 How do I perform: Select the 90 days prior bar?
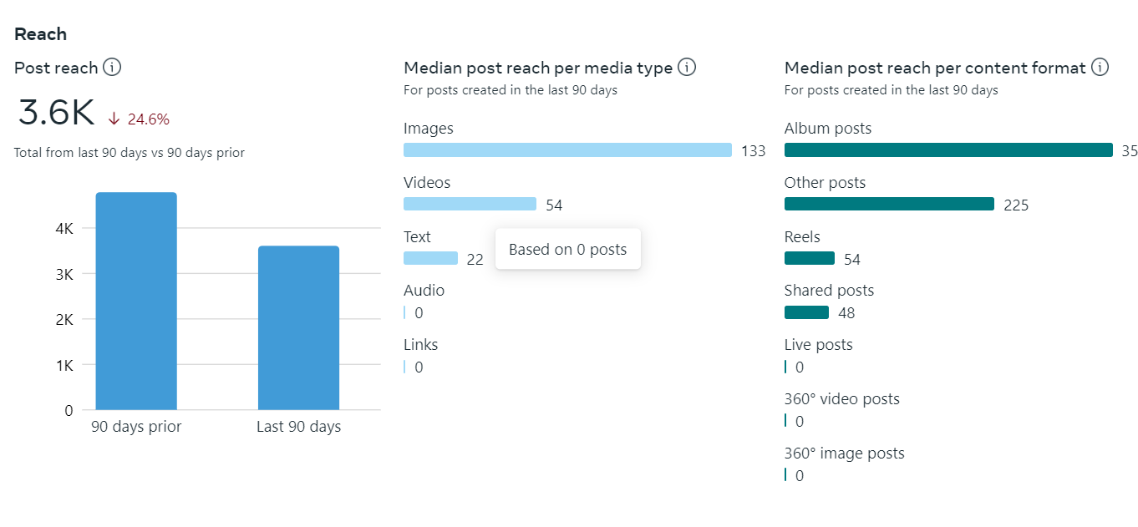pyautogui.click(x=136, y=301)
